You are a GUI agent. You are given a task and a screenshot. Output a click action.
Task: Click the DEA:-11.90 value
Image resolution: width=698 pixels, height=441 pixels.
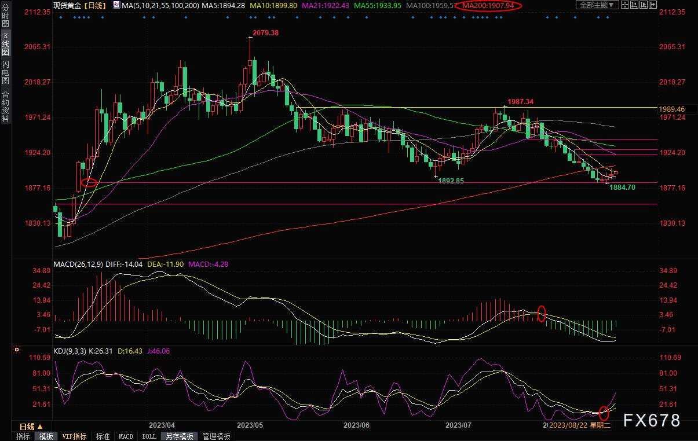(165, 264)
